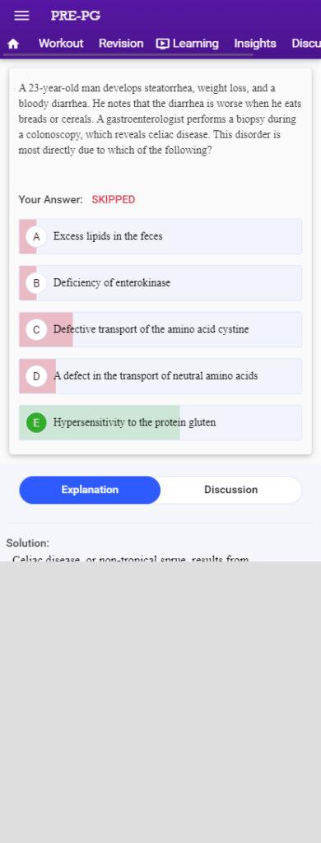Select option circle B

(36, 283)
